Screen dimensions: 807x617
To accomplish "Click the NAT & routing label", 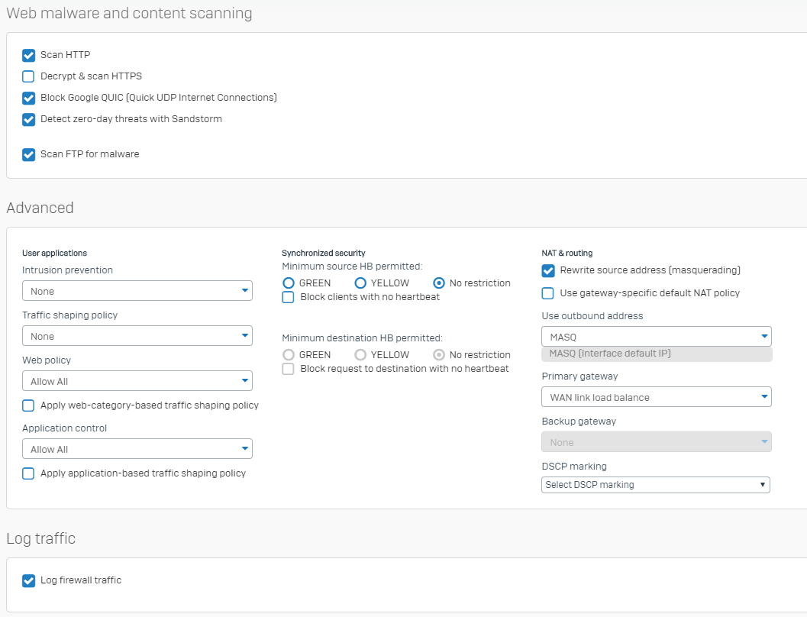I will click(567, 254).
